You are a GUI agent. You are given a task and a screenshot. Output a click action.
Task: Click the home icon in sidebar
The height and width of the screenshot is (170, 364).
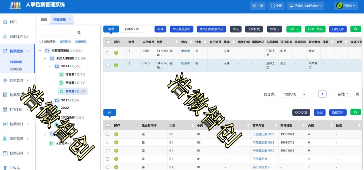[x=5, y=22]
